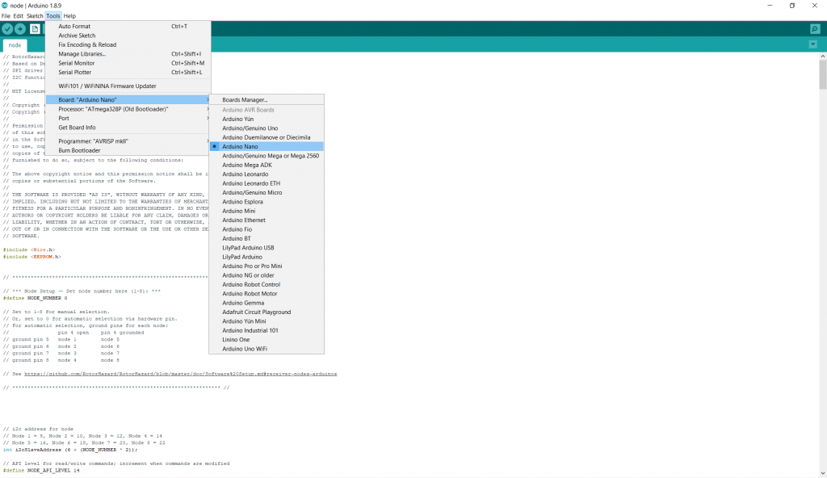
Task: Choose Adafruit Circuit Playground board
Action: [x=267, y=312]
